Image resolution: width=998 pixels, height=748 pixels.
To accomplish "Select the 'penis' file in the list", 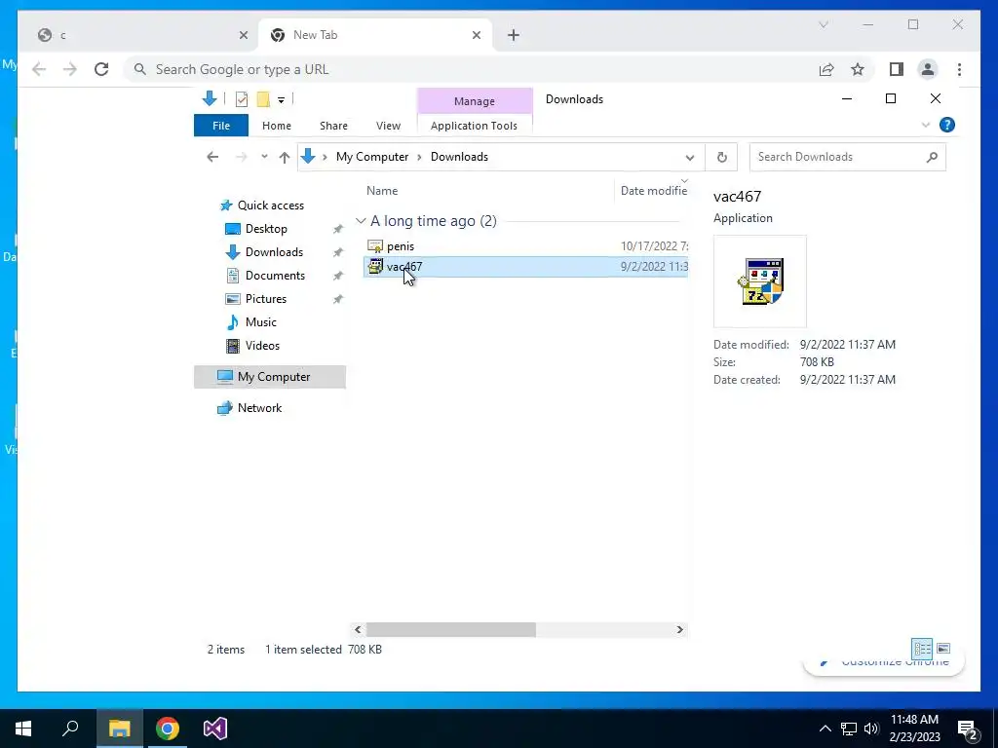I will tap(401, 246).
